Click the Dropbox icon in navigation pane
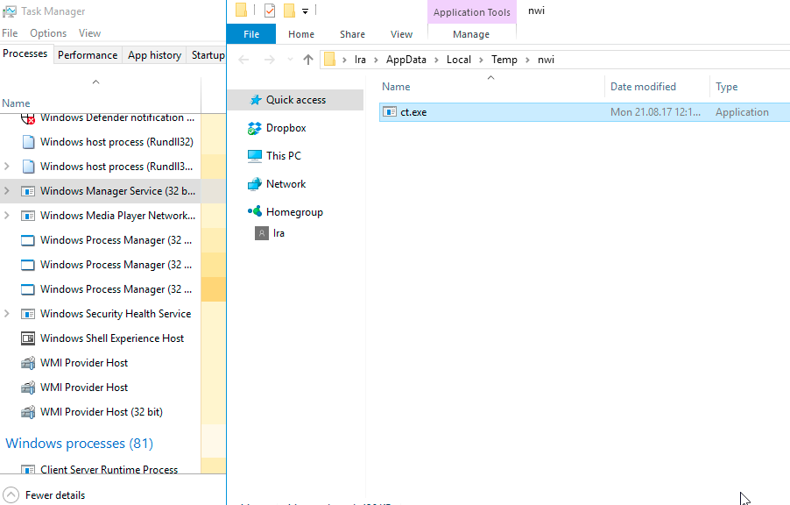 255,128
